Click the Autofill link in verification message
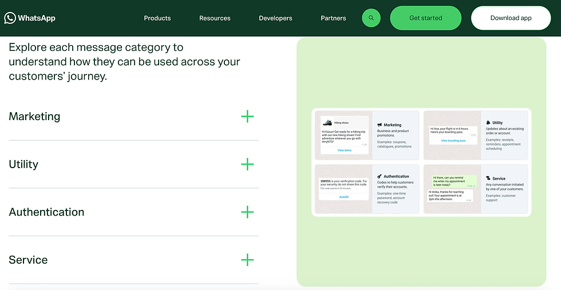This screenshot has height=290, width=561. [343, 197]
